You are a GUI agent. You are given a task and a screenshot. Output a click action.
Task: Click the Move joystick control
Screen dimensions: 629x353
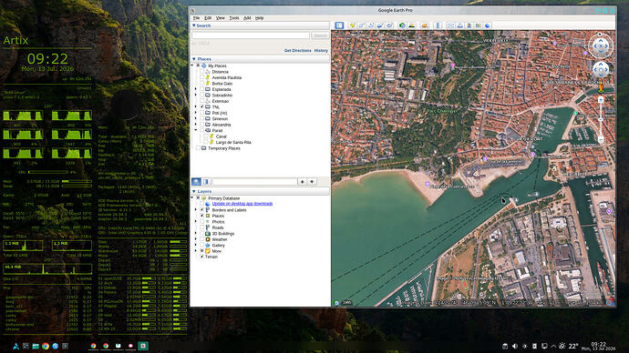coord(600,70)
